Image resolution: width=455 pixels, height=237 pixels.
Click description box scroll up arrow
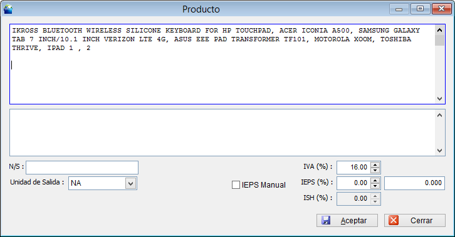tap(439, 30)
